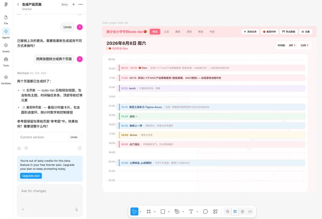Image resolution: width=322 pixels, height=219 pixels.
Task: Switch to Dev Mode code icon
Action: 250,212
